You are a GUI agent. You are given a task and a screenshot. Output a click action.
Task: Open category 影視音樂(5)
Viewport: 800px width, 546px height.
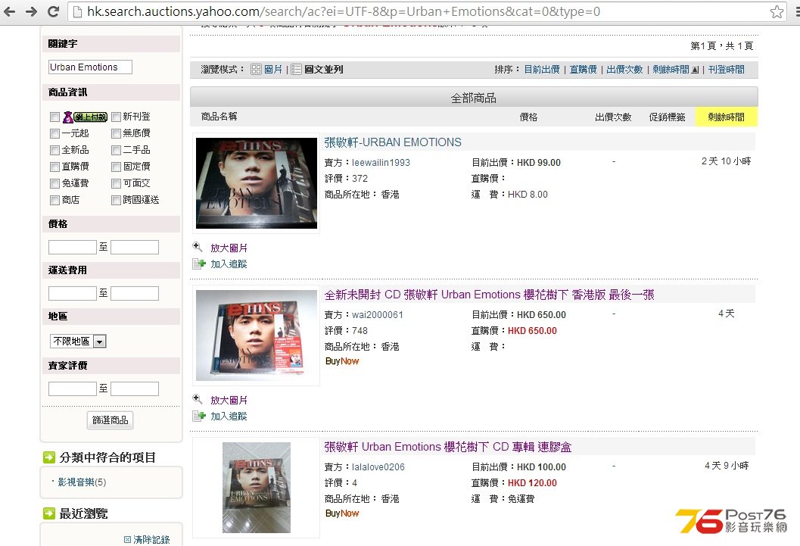tap(82, 482)
